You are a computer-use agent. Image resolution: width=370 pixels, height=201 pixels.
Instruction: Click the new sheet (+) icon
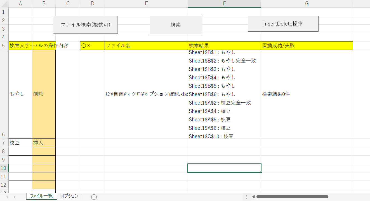pyautogui.click(x=94, y=197)
